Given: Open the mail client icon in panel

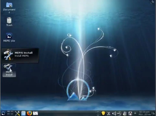Looking at the screenshot, I should [x=35, y=113].
